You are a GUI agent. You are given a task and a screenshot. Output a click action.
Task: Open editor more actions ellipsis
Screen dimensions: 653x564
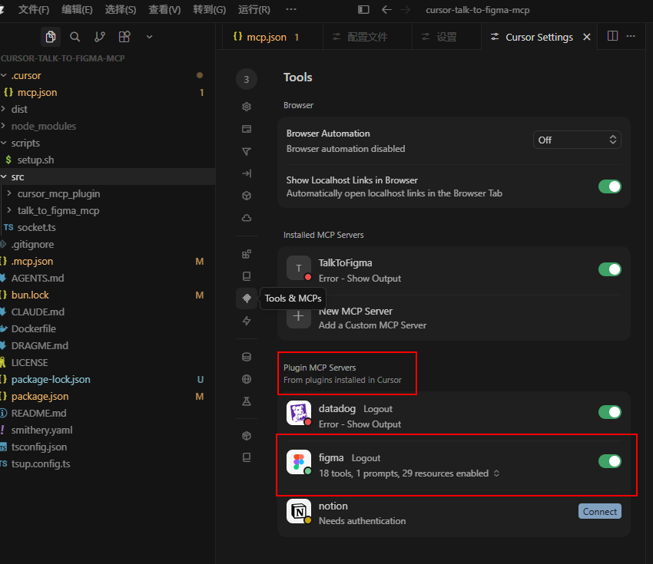pyautogui.click(x=631, y=36)
